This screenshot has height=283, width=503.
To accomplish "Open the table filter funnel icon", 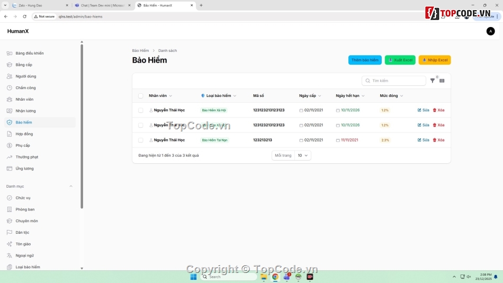I will tap(433, 81).
